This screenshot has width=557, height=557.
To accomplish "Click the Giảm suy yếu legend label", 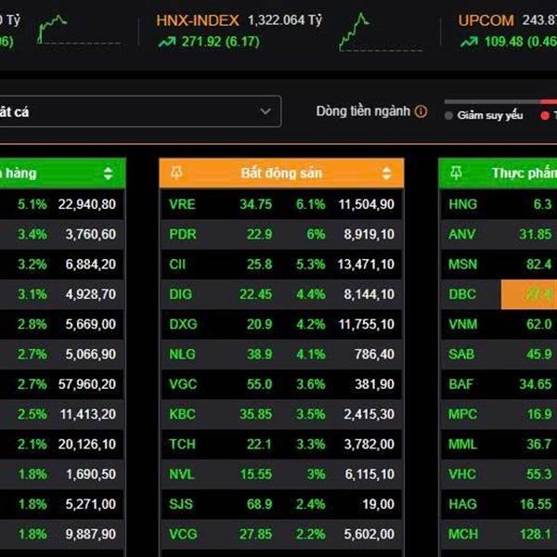I will coord(490,115).
